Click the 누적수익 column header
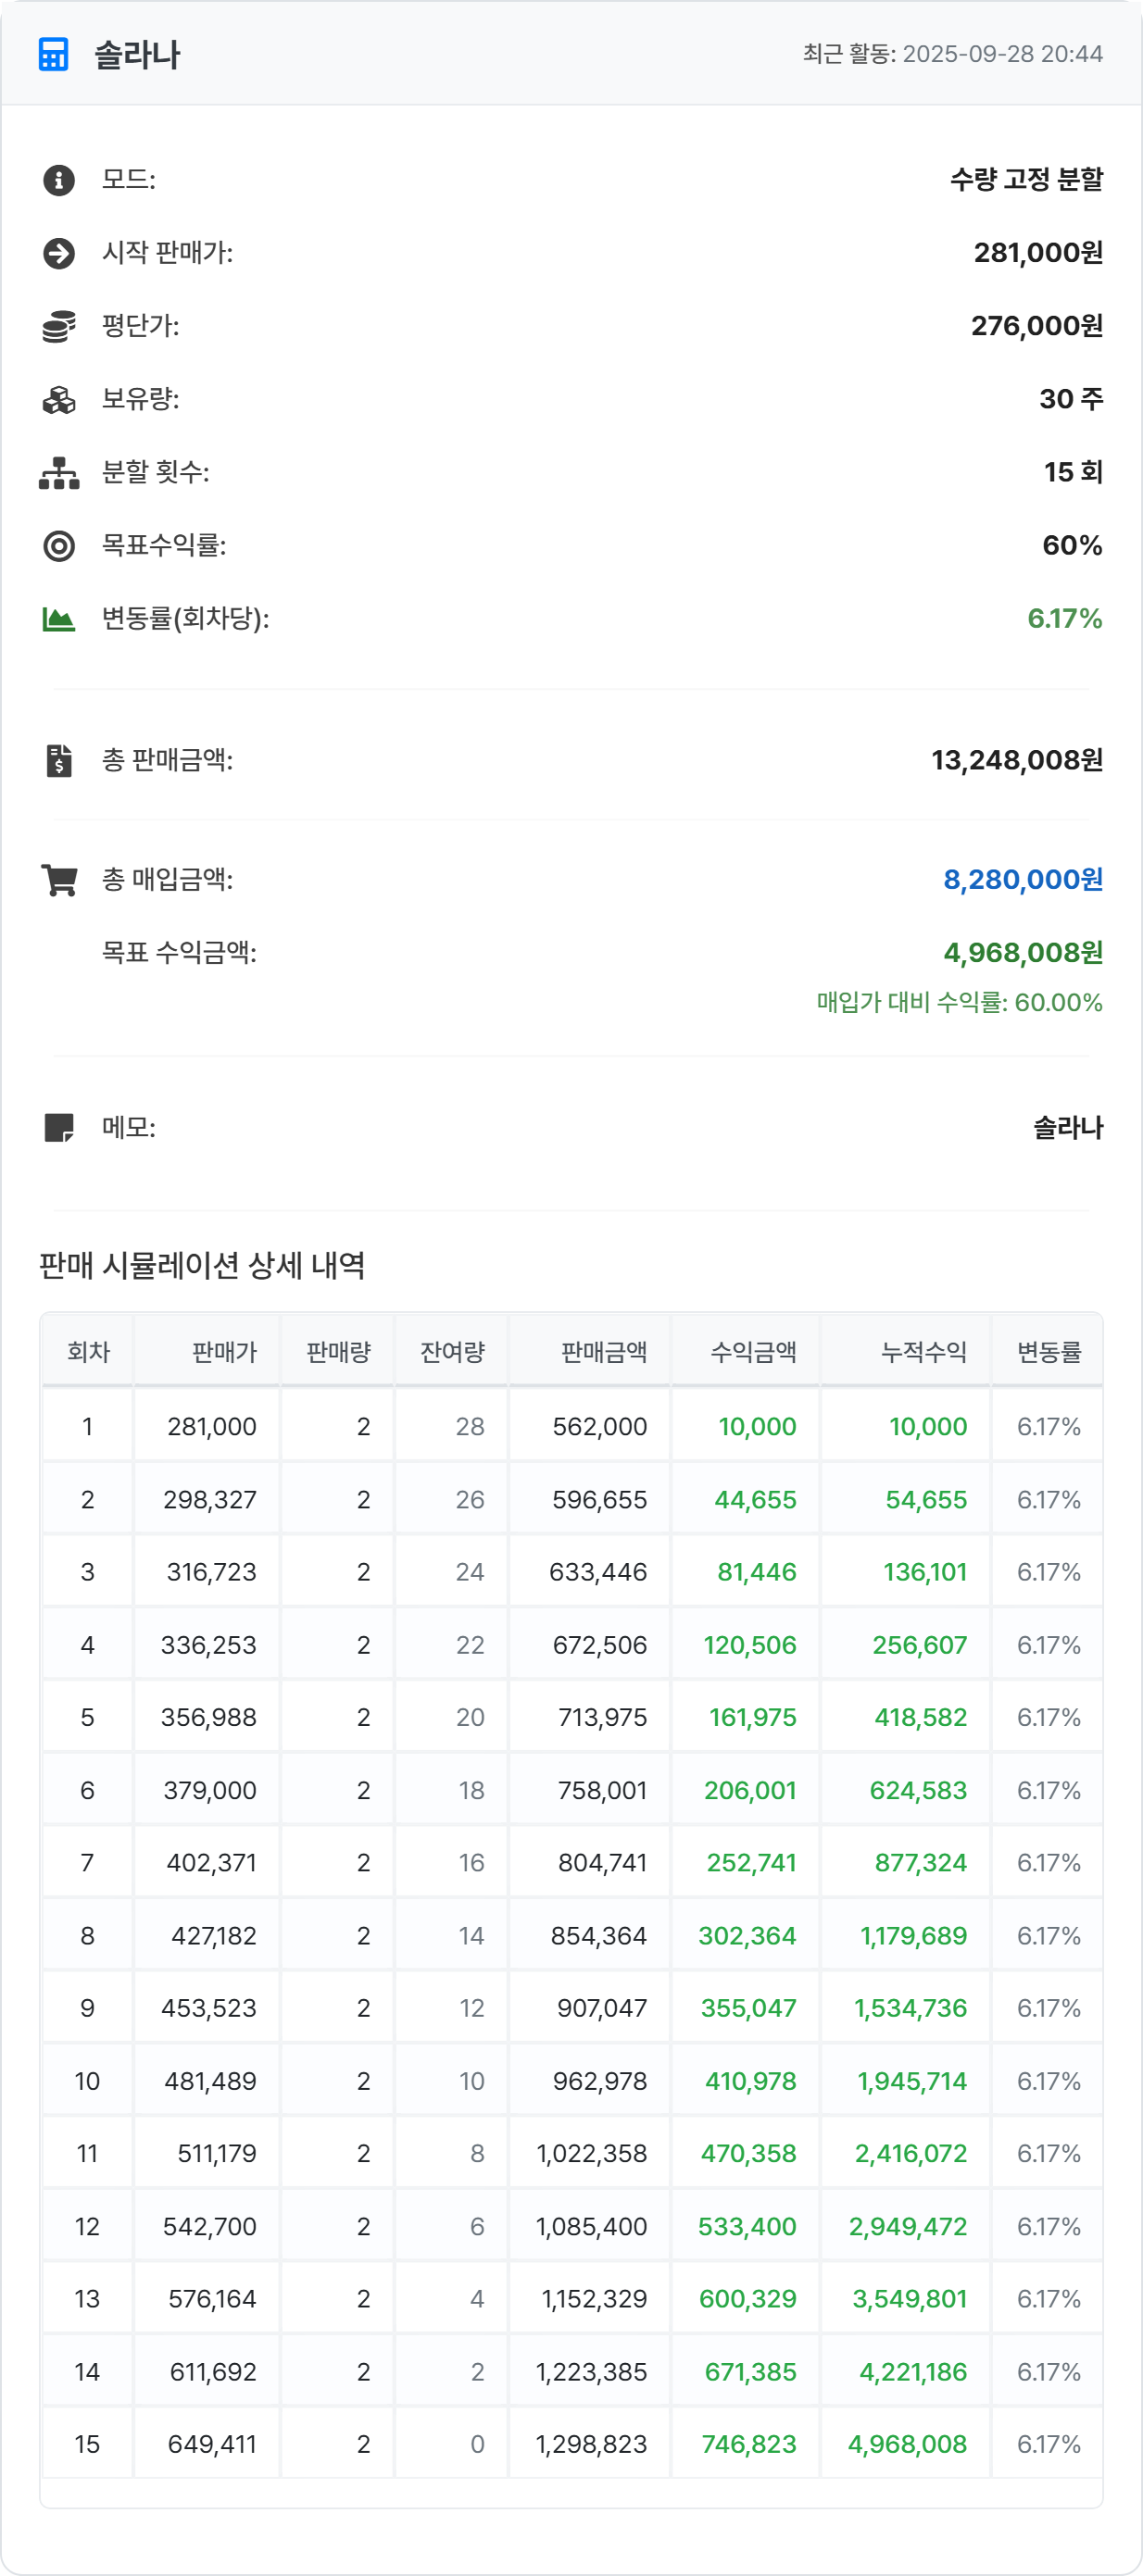The image size is (1143, 2576). 923,1352
